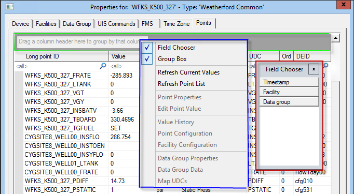Select the Points tab
354x194 pixels.
tap(203, 23)
